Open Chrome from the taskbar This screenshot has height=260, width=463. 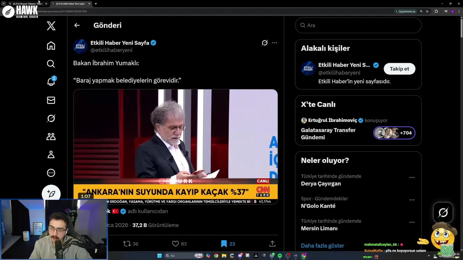pos(216,256)
